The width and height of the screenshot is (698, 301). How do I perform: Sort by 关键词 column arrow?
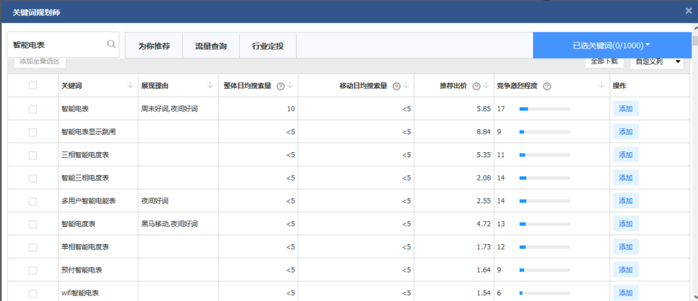pos(130,86)
